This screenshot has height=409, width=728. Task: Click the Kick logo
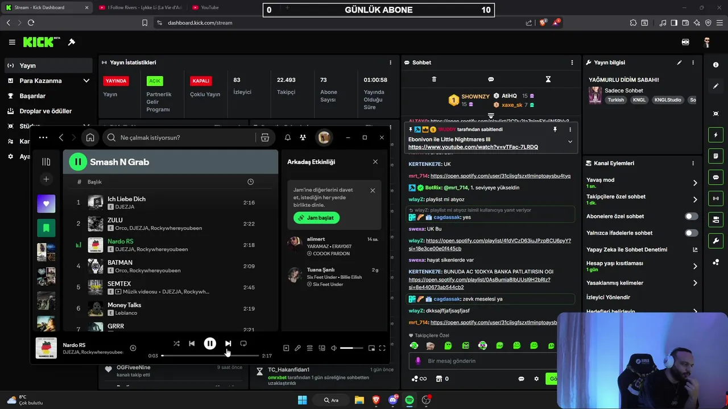click(x=41, y=42)
